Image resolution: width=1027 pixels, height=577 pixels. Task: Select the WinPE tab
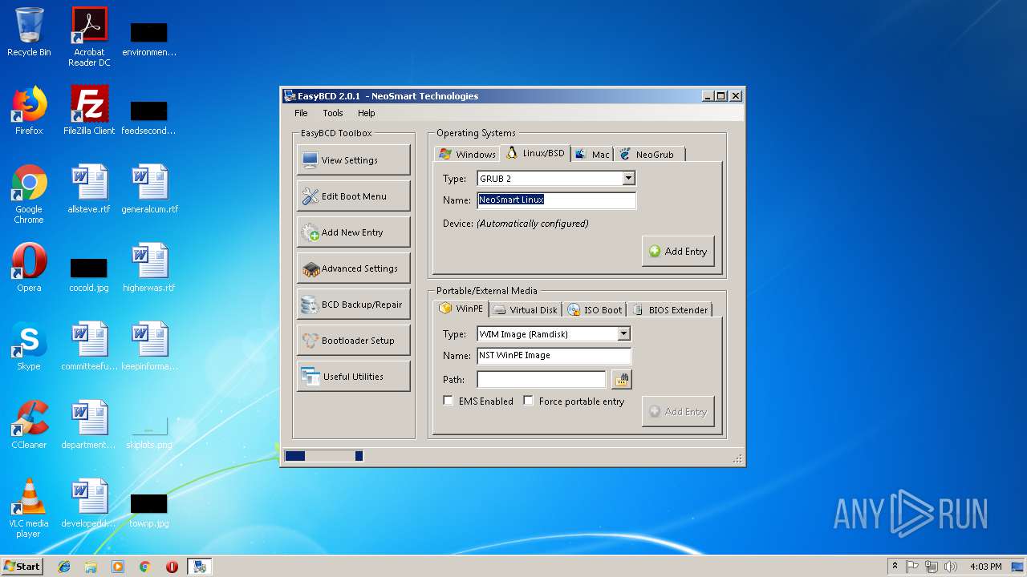[x=461, y=309]
